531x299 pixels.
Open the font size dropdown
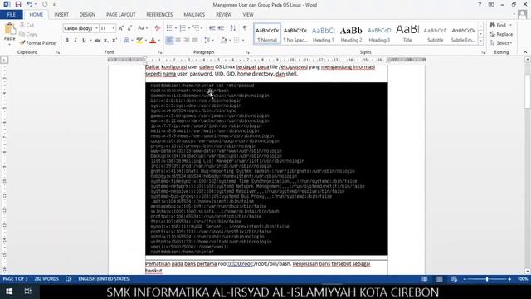pyautogui.click(x=113, y=28)
